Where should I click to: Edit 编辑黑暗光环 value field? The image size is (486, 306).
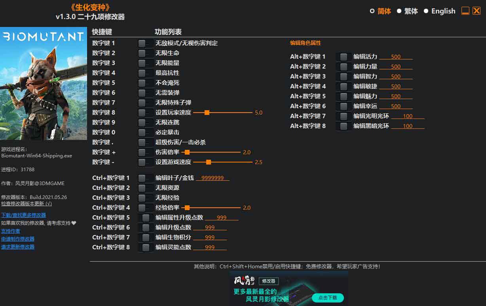coord(408,126)
